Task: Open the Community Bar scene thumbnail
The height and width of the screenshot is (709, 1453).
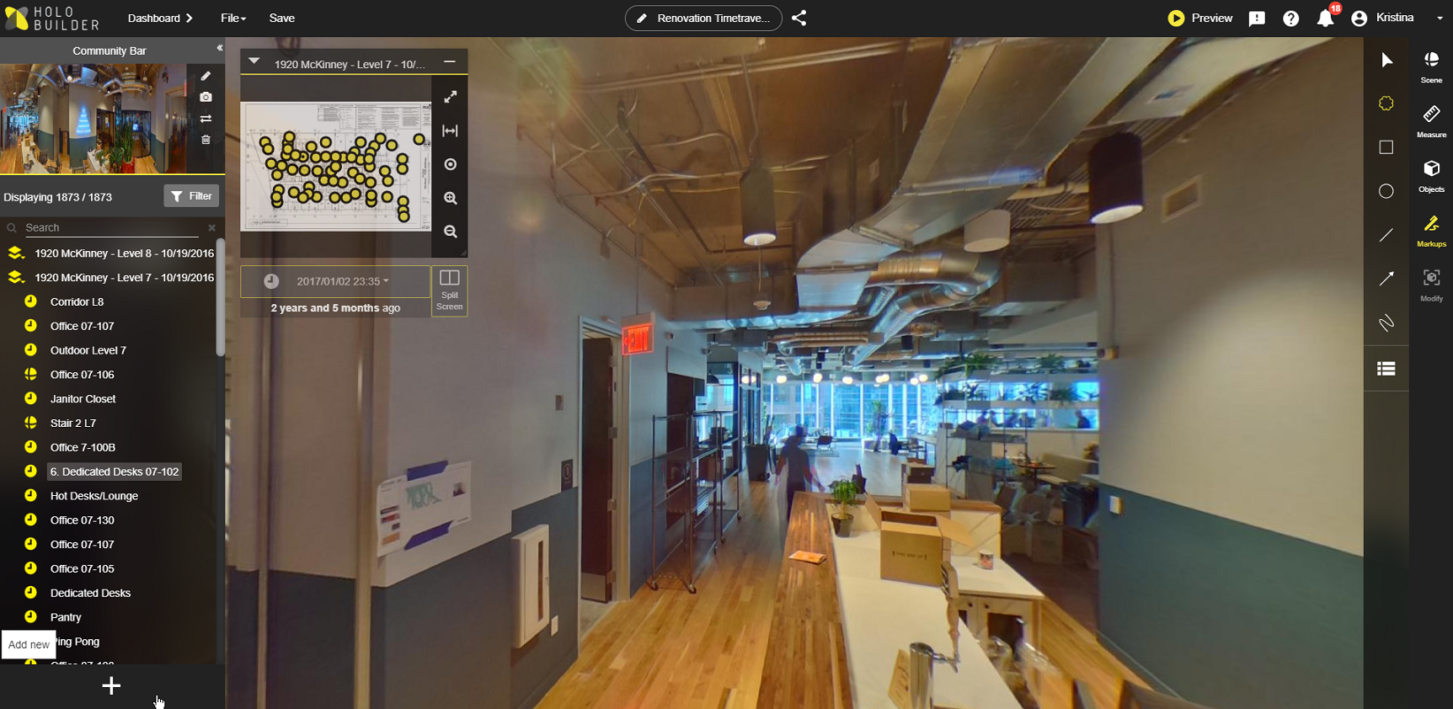Action: (x=94, y=118)
